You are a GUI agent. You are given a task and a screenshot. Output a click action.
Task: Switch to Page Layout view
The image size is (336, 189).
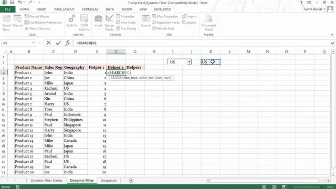click(x=274, y=187)
